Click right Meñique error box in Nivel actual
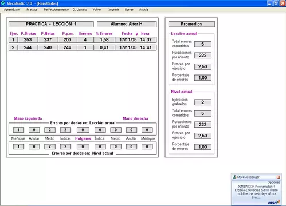This screenshot has width=286, height=206. coord(147,146)
